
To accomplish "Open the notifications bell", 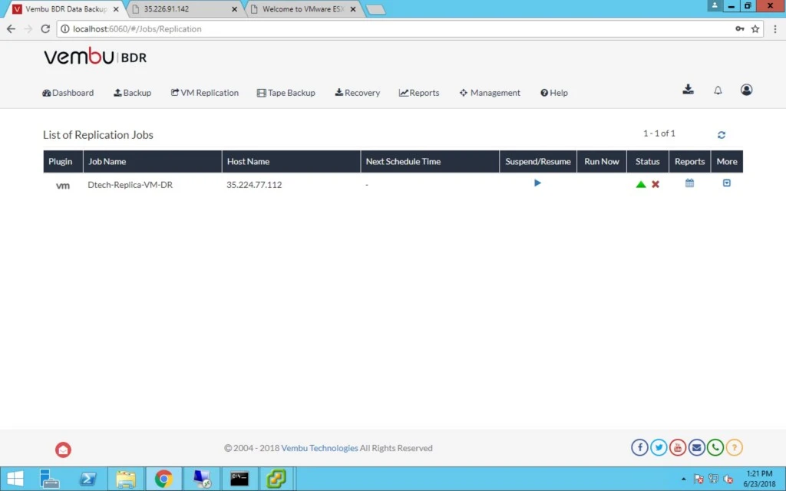I will click(718, 91).
